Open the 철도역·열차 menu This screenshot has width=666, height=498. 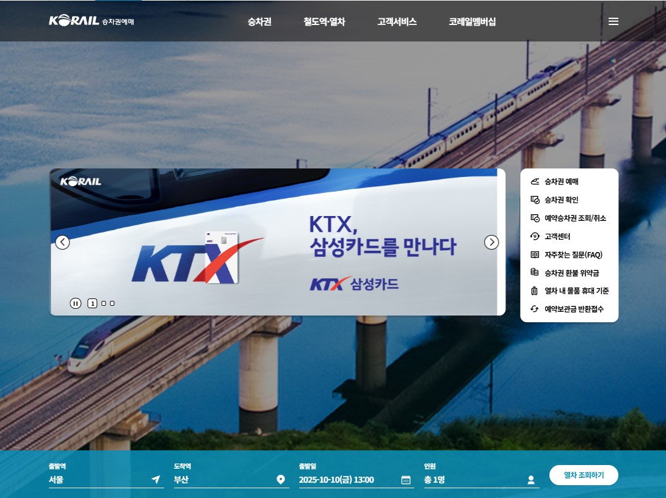324,21
